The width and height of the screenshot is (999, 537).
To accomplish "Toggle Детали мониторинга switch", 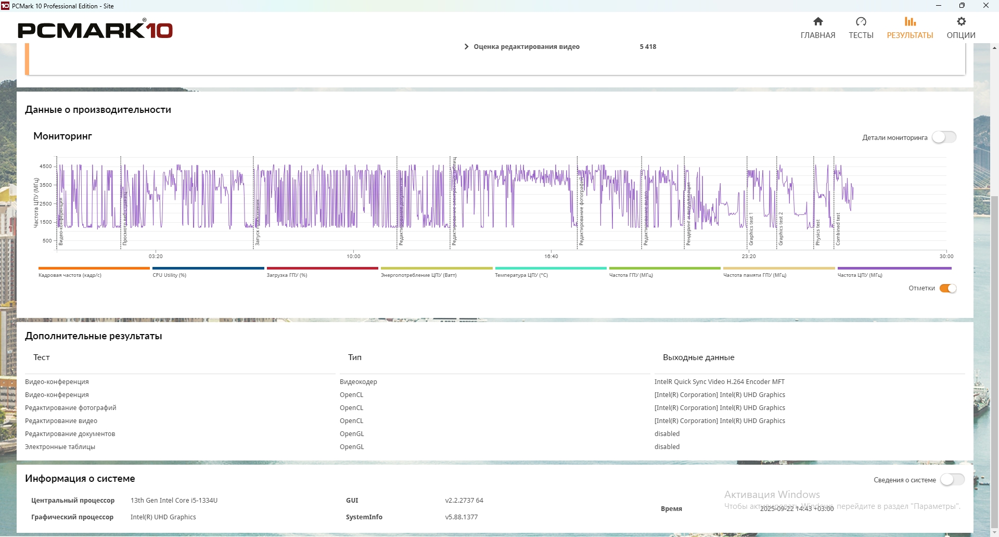I will coord(944,137).
